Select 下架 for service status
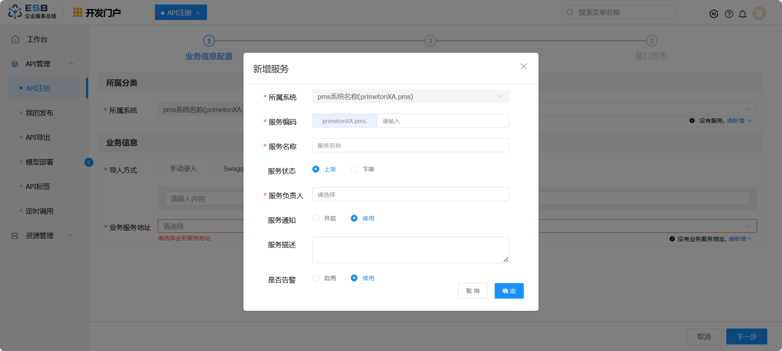The image size is (782, 351). (354, 169)
